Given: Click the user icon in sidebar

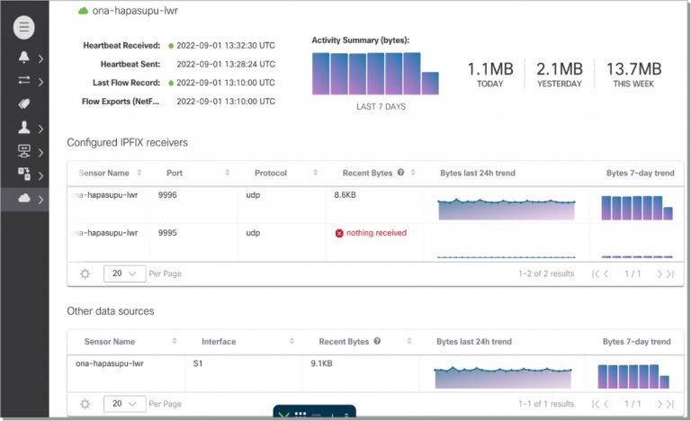Looking at the screenshot, I should [x=23, y=128].
